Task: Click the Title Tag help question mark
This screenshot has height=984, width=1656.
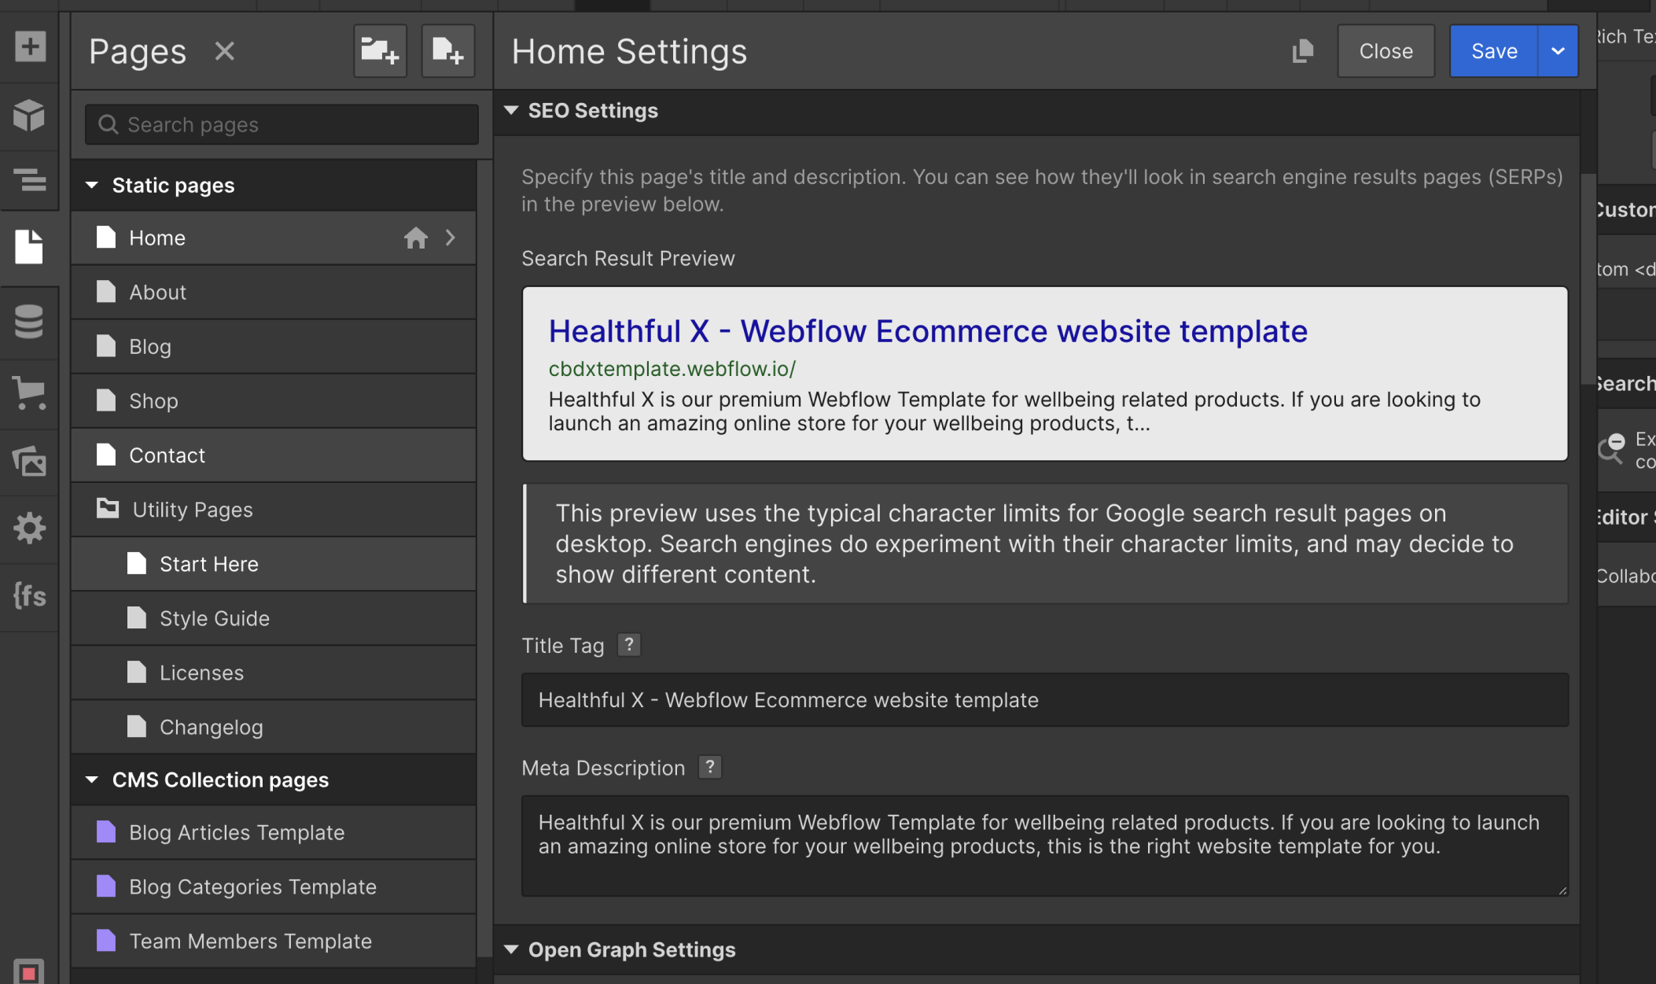Action: pyautogui.click(x=629, y=644)
